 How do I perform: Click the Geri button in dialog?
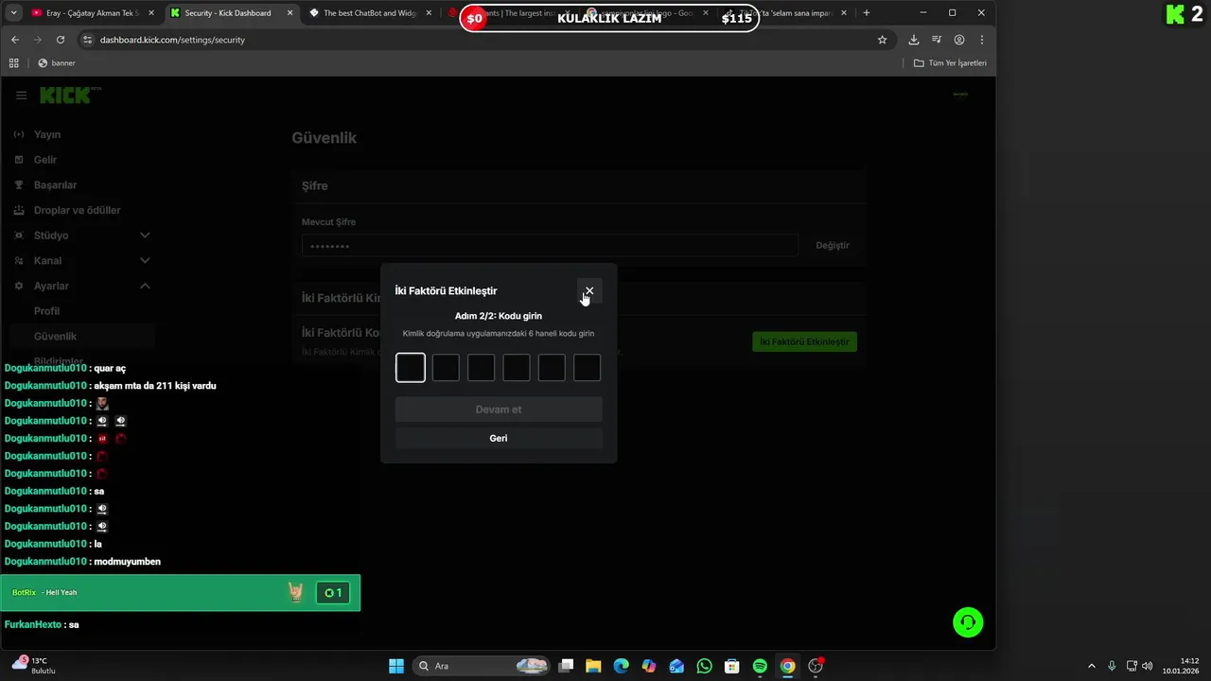[499, 438]
